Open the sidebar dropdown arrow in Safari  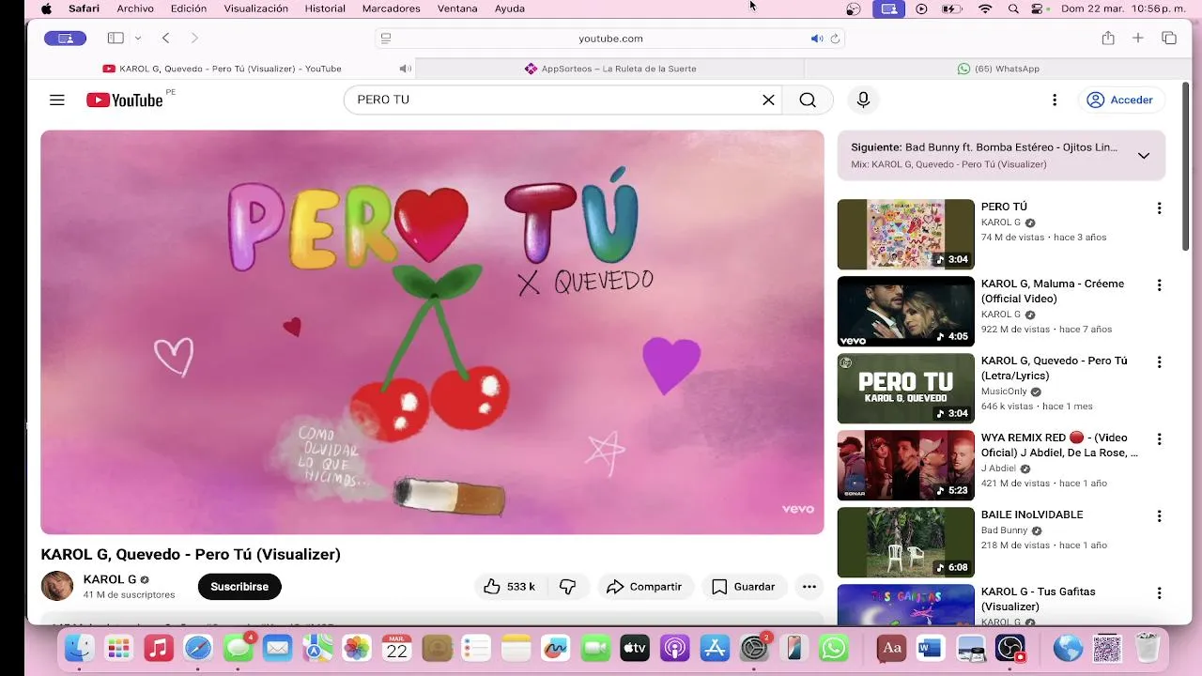pos(138,38)
